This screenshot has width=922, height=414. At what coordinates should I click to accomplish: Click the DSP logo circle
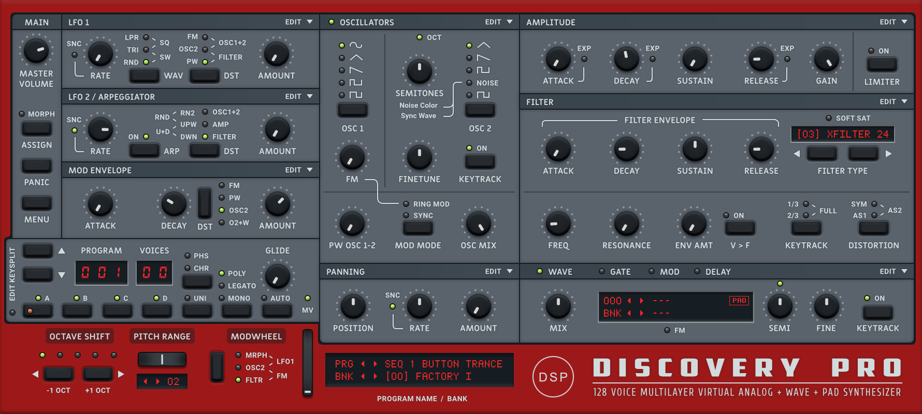[x=553, y=377]
